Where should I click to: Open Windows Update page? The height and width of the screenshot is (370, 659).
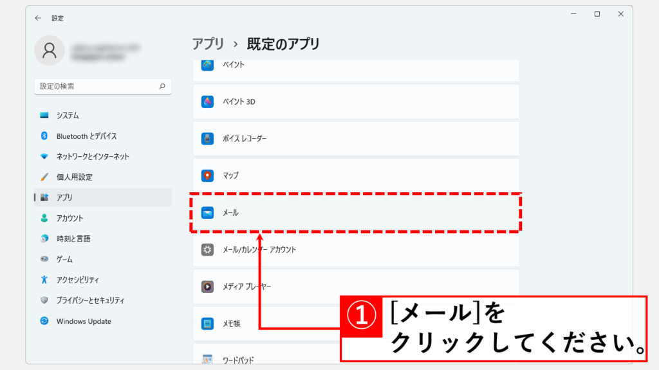[x=102, y=321]
